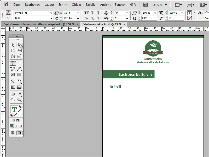Switch to stellenanzeige.indd tab

102,24
